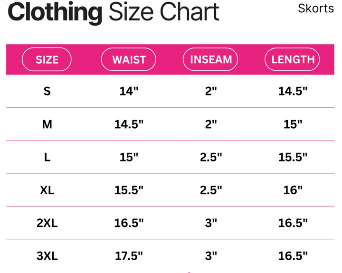
Task: Click the 3" inseam value for 2XL
Action: coord(211,223)
